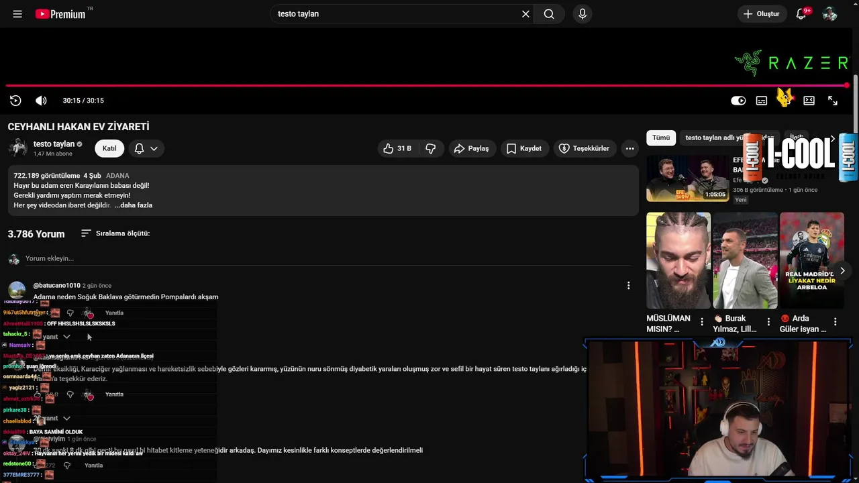Open the hamburger guide menu
859x483 pixels.
click(17, 14)
